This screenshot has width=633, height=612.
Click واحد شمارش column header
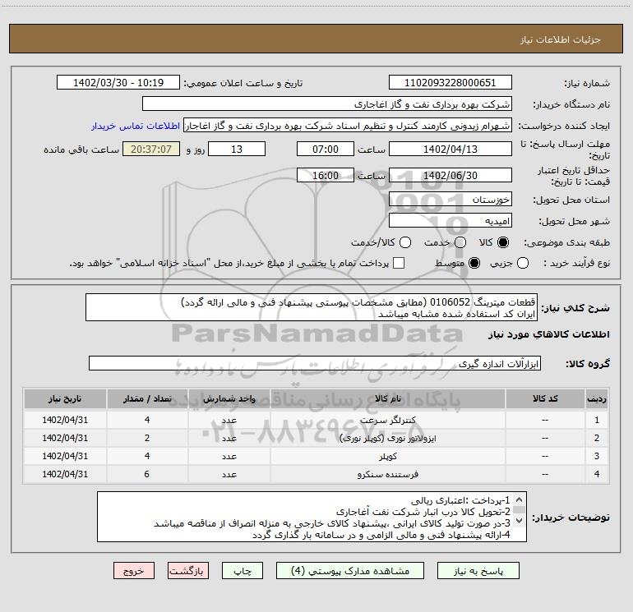tap(229, 398)
